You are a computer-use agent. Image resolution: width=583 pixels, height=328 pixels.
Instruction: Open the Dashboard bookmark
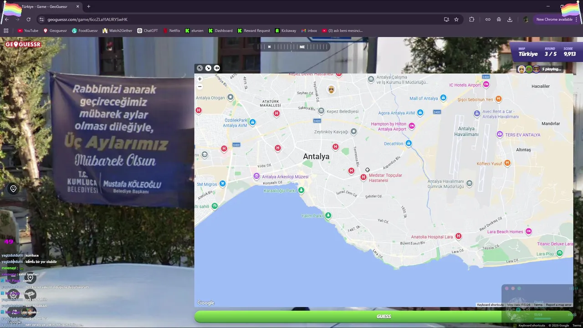(220, 31)
